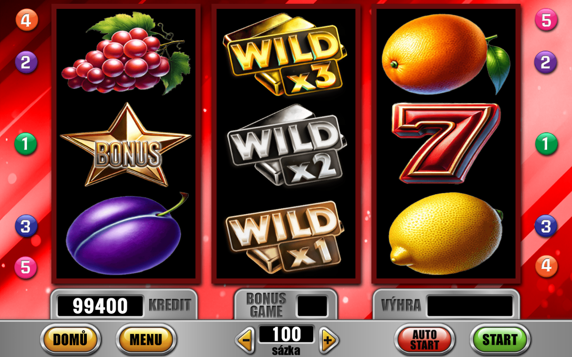The height and width of the screenshot is (357, 572).
Task: Toggle the AUTO START button
Action: (x=424, y=340)
